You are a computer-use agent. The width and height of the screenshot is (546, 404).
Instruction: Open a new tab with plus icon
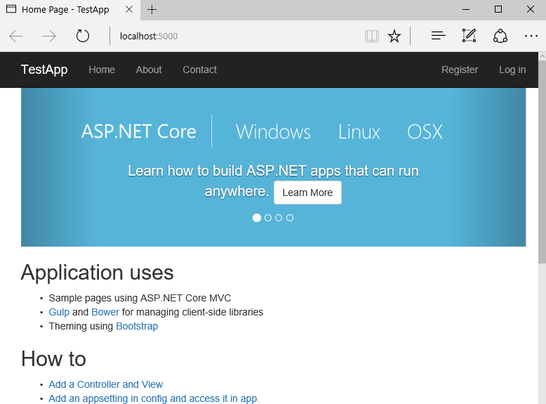(x=152, y=10)
